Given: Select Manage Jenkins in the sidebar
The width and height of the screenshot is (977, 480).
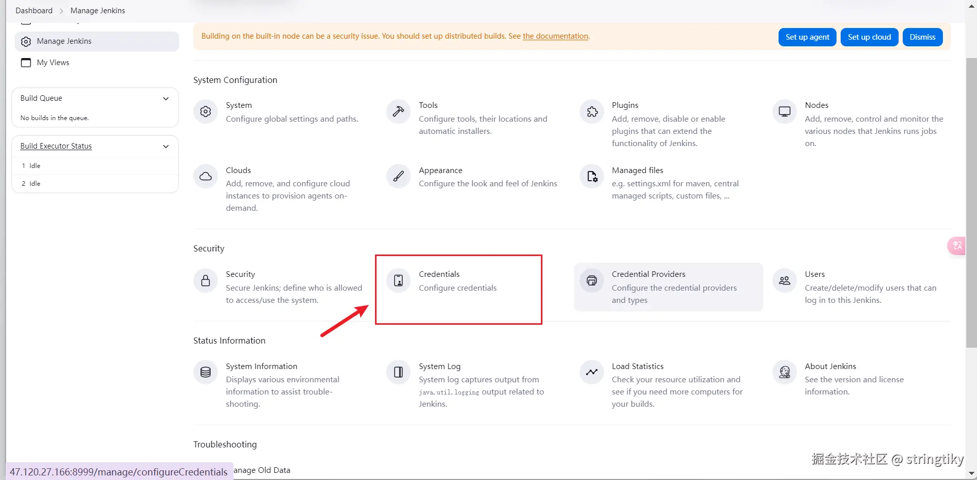Looking at the screenshot, I should tap(97, 41).
